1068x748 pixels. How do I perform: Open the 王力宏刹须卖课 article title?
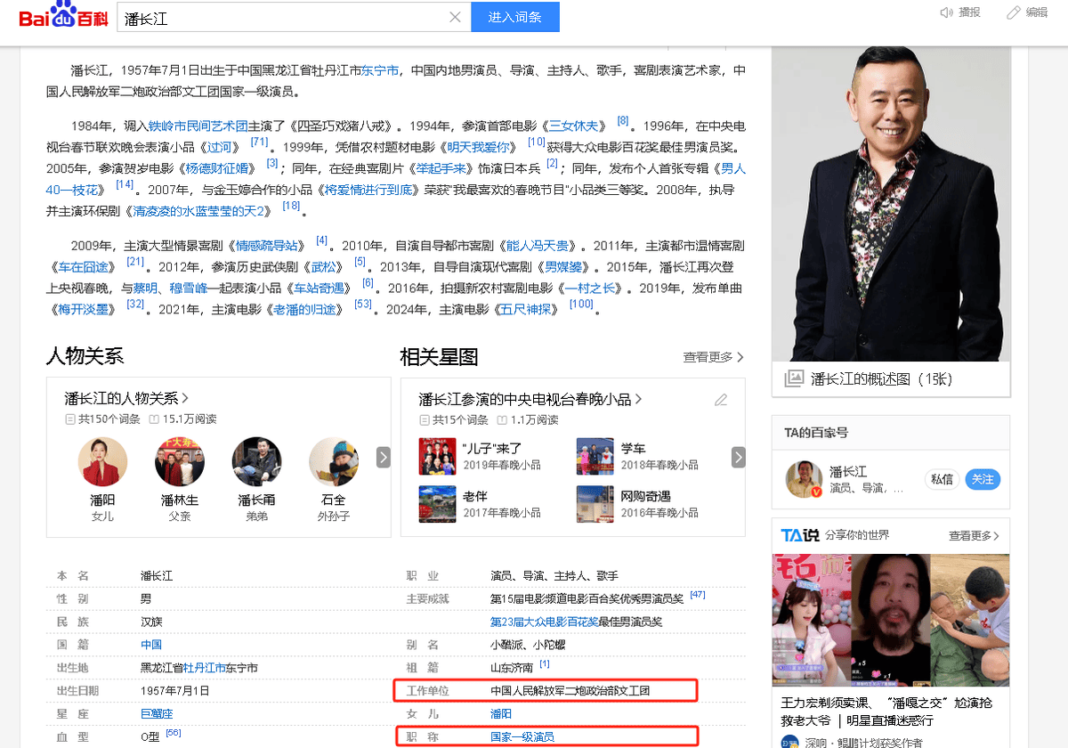(886, 711)
